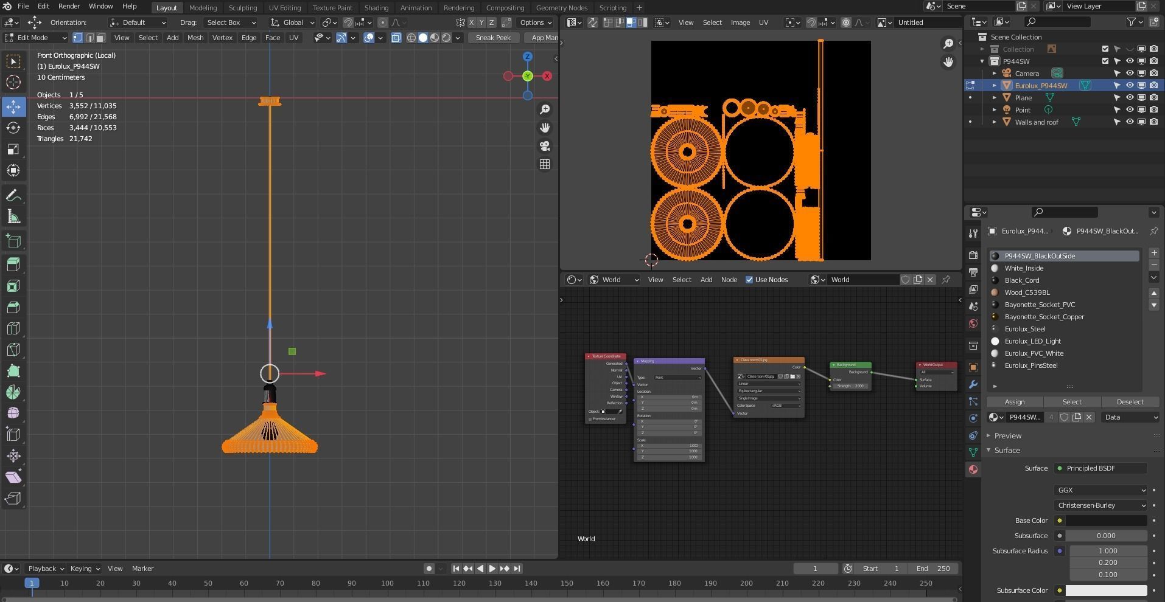Open the Render menu
Viewport: 1165px width, 602px height.
click(x=69, y=6)
